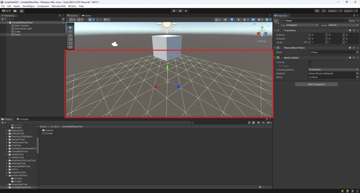Open the Cooking Options dropdown
This screenshot has width=360, height=193.
coord(333,69)
